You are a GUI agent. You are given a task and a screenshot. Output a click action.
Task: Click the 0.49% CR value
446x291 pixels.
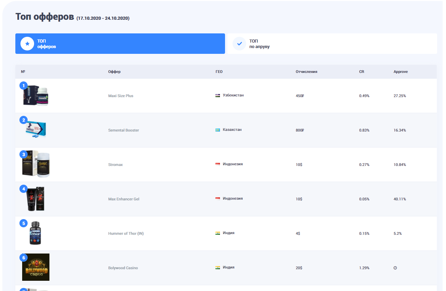click(364, 96)
